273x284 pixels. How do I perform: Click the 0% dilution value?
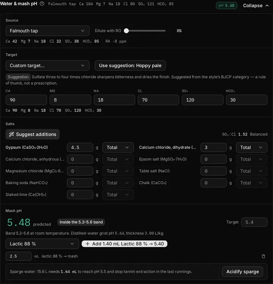[x=179, y=31]
